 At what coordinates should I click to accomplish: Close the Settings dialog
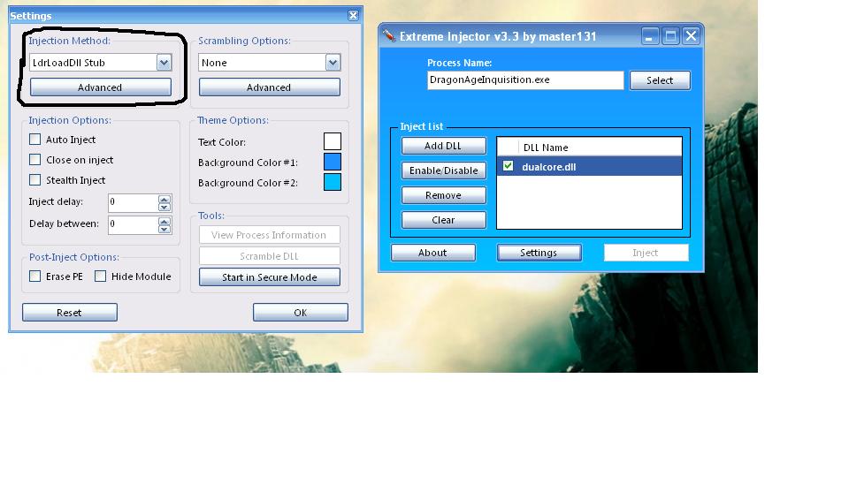point(353,16)
